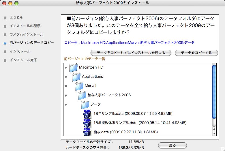The height and width of the screenshot is (151, 225).
Task: Collapse the 給与人事パーフェクト2006 tree node
Action: point(66,96)
